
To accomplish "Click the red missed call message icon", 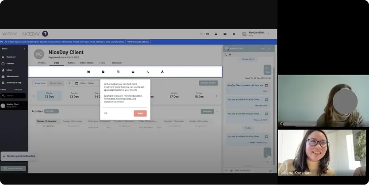I will point(266,86).
